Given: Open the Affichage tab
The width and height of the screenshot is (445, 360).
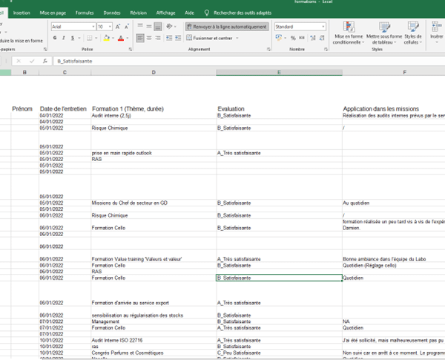Looking at the screenshot, I should (x=165, y=13).
